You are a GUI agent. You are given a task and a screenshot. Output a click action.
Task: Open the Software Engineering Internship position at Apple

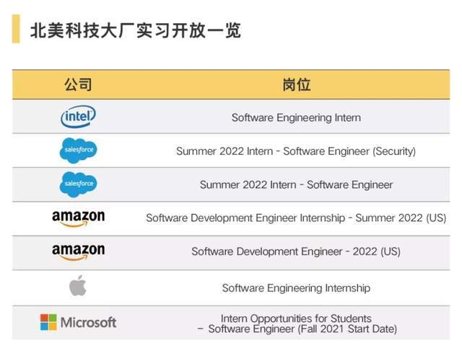[296, 288]
